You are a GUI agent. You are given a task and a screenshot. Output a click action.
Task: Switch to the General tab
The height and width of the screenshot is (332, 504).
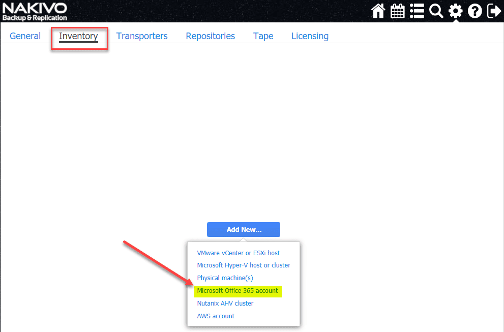pyautogui.click(x=25, y=36)
